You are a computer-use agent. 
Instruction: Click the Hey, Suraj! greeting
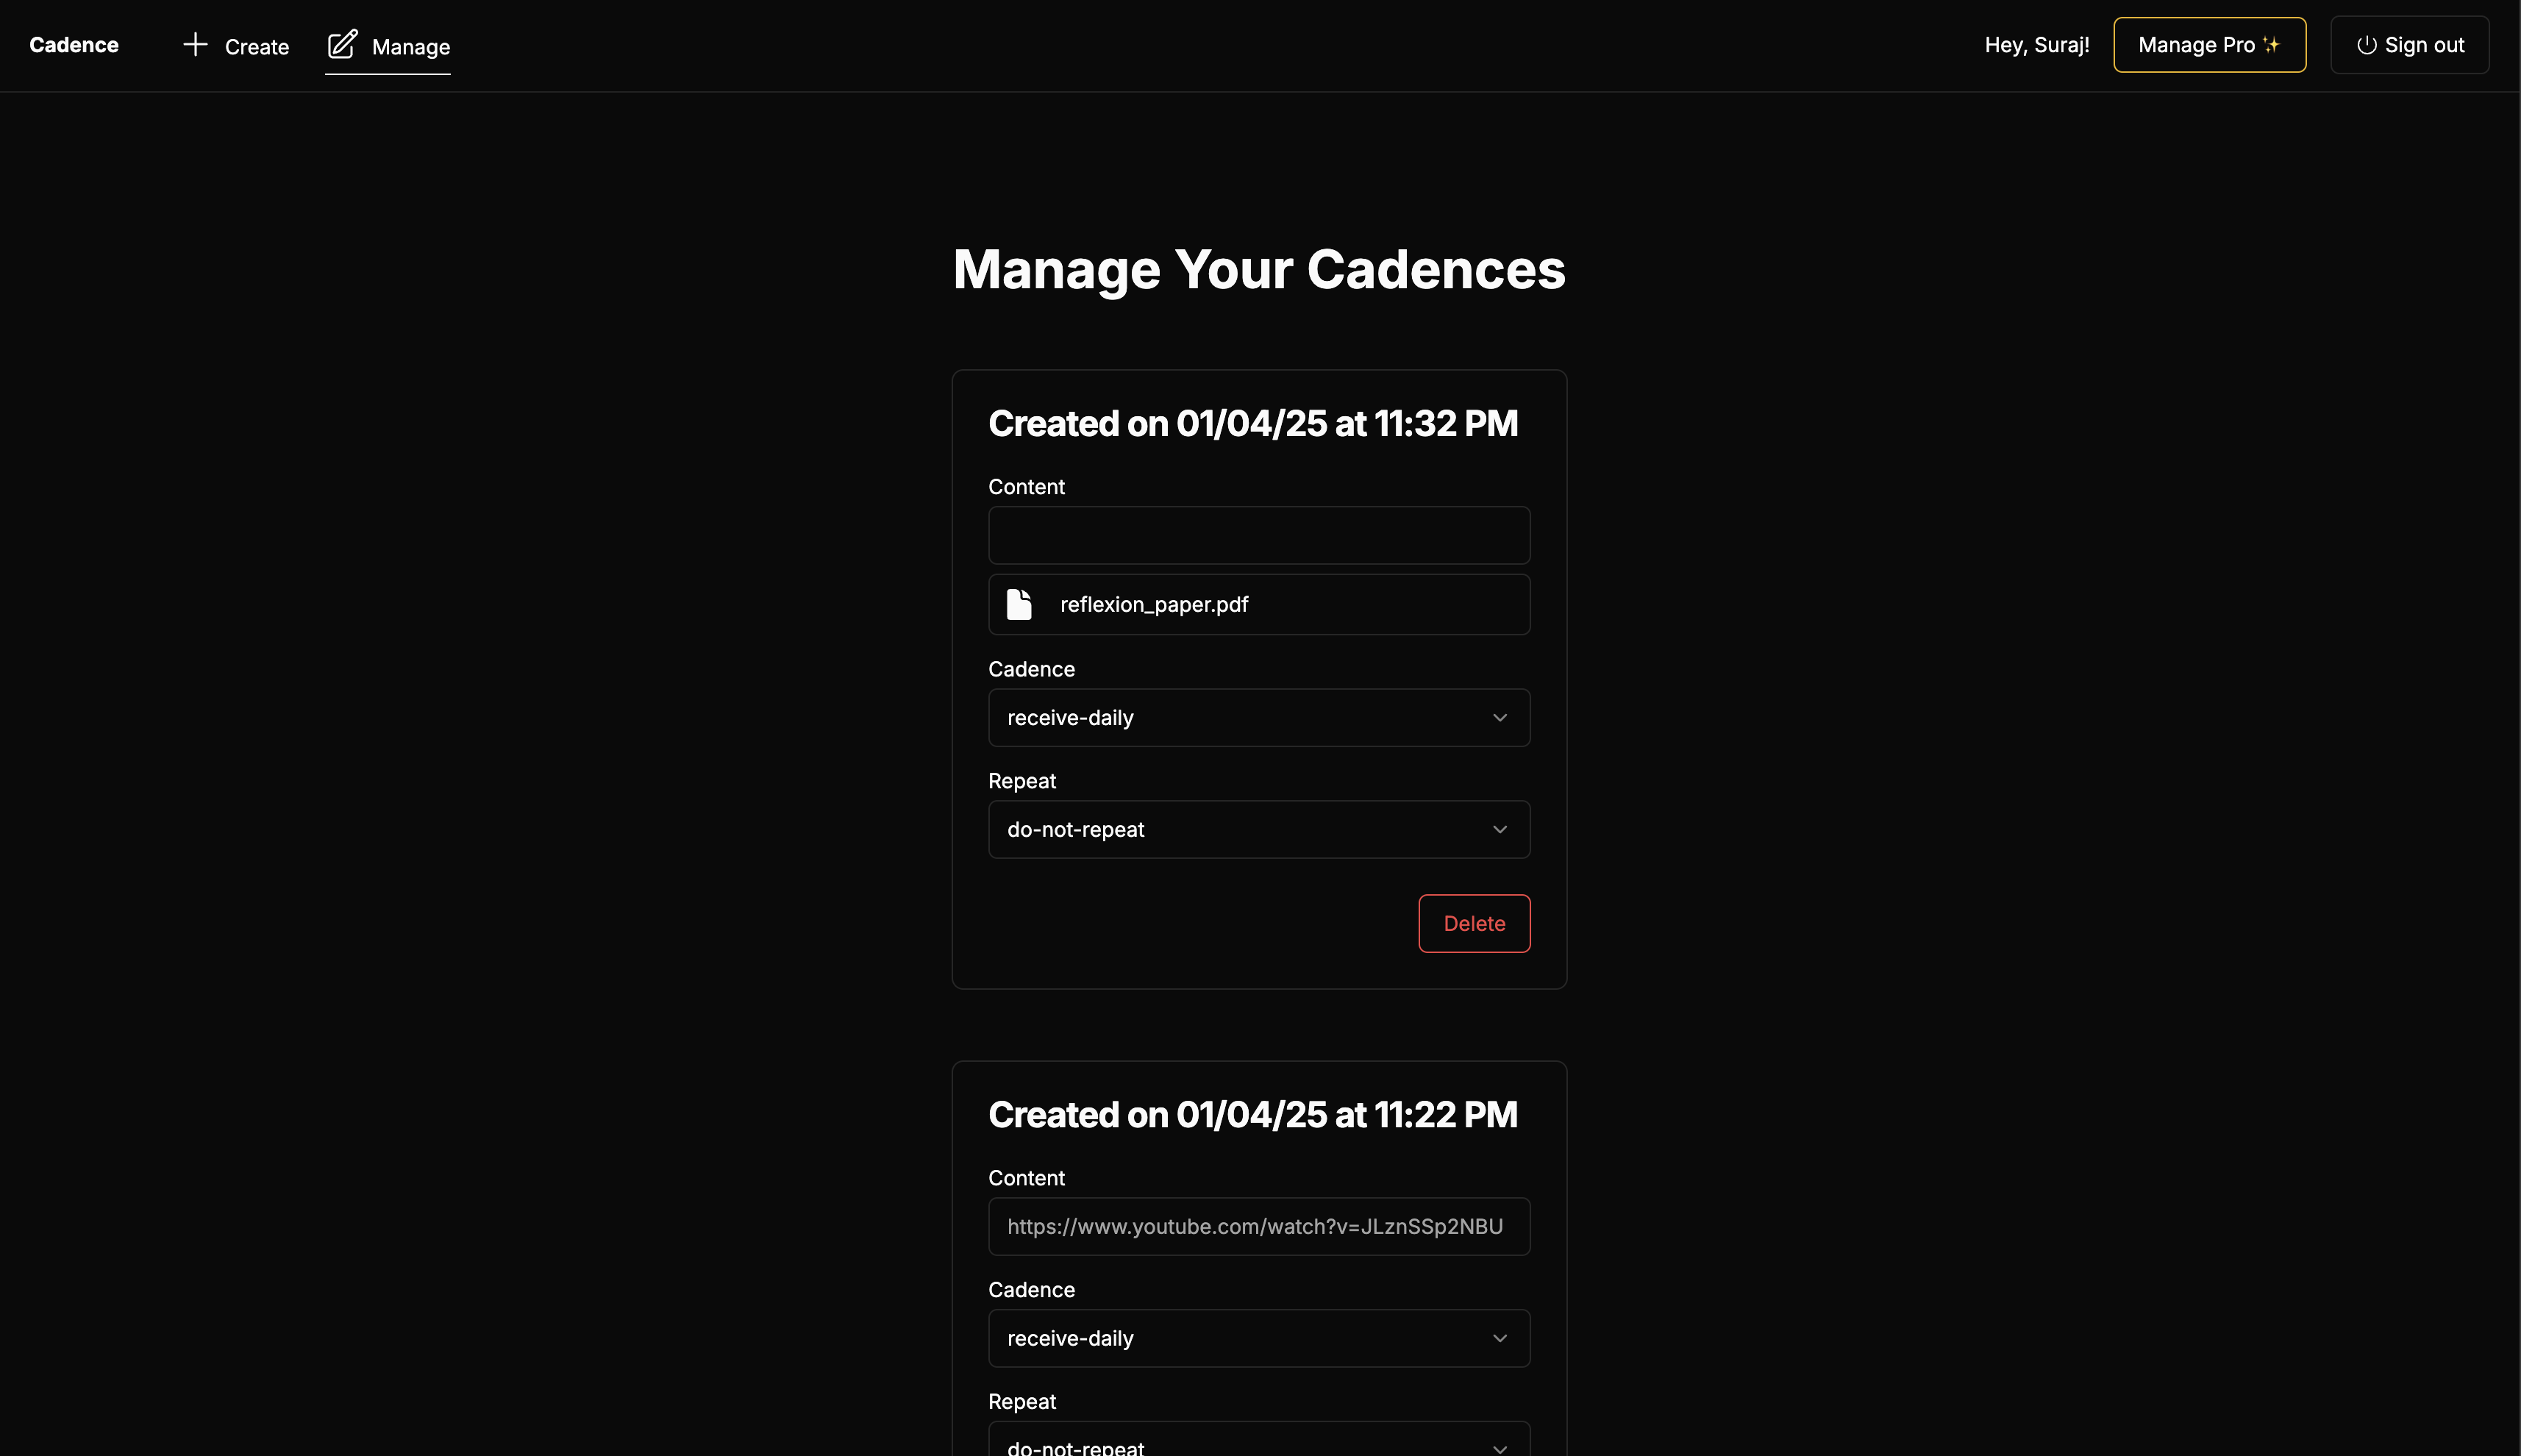[2037, 45]
